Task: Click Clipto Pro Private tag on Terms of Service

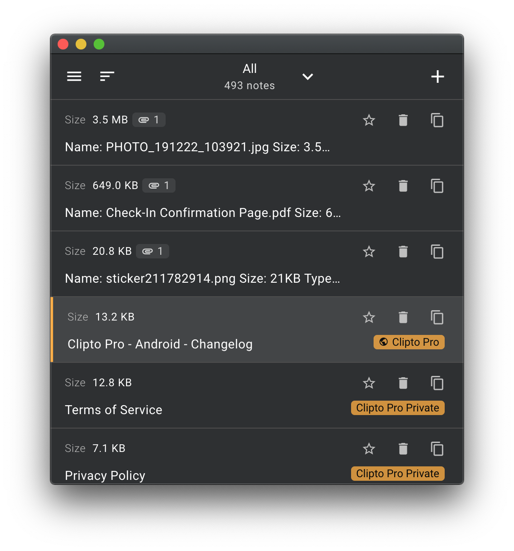Action: coord(398,408)
